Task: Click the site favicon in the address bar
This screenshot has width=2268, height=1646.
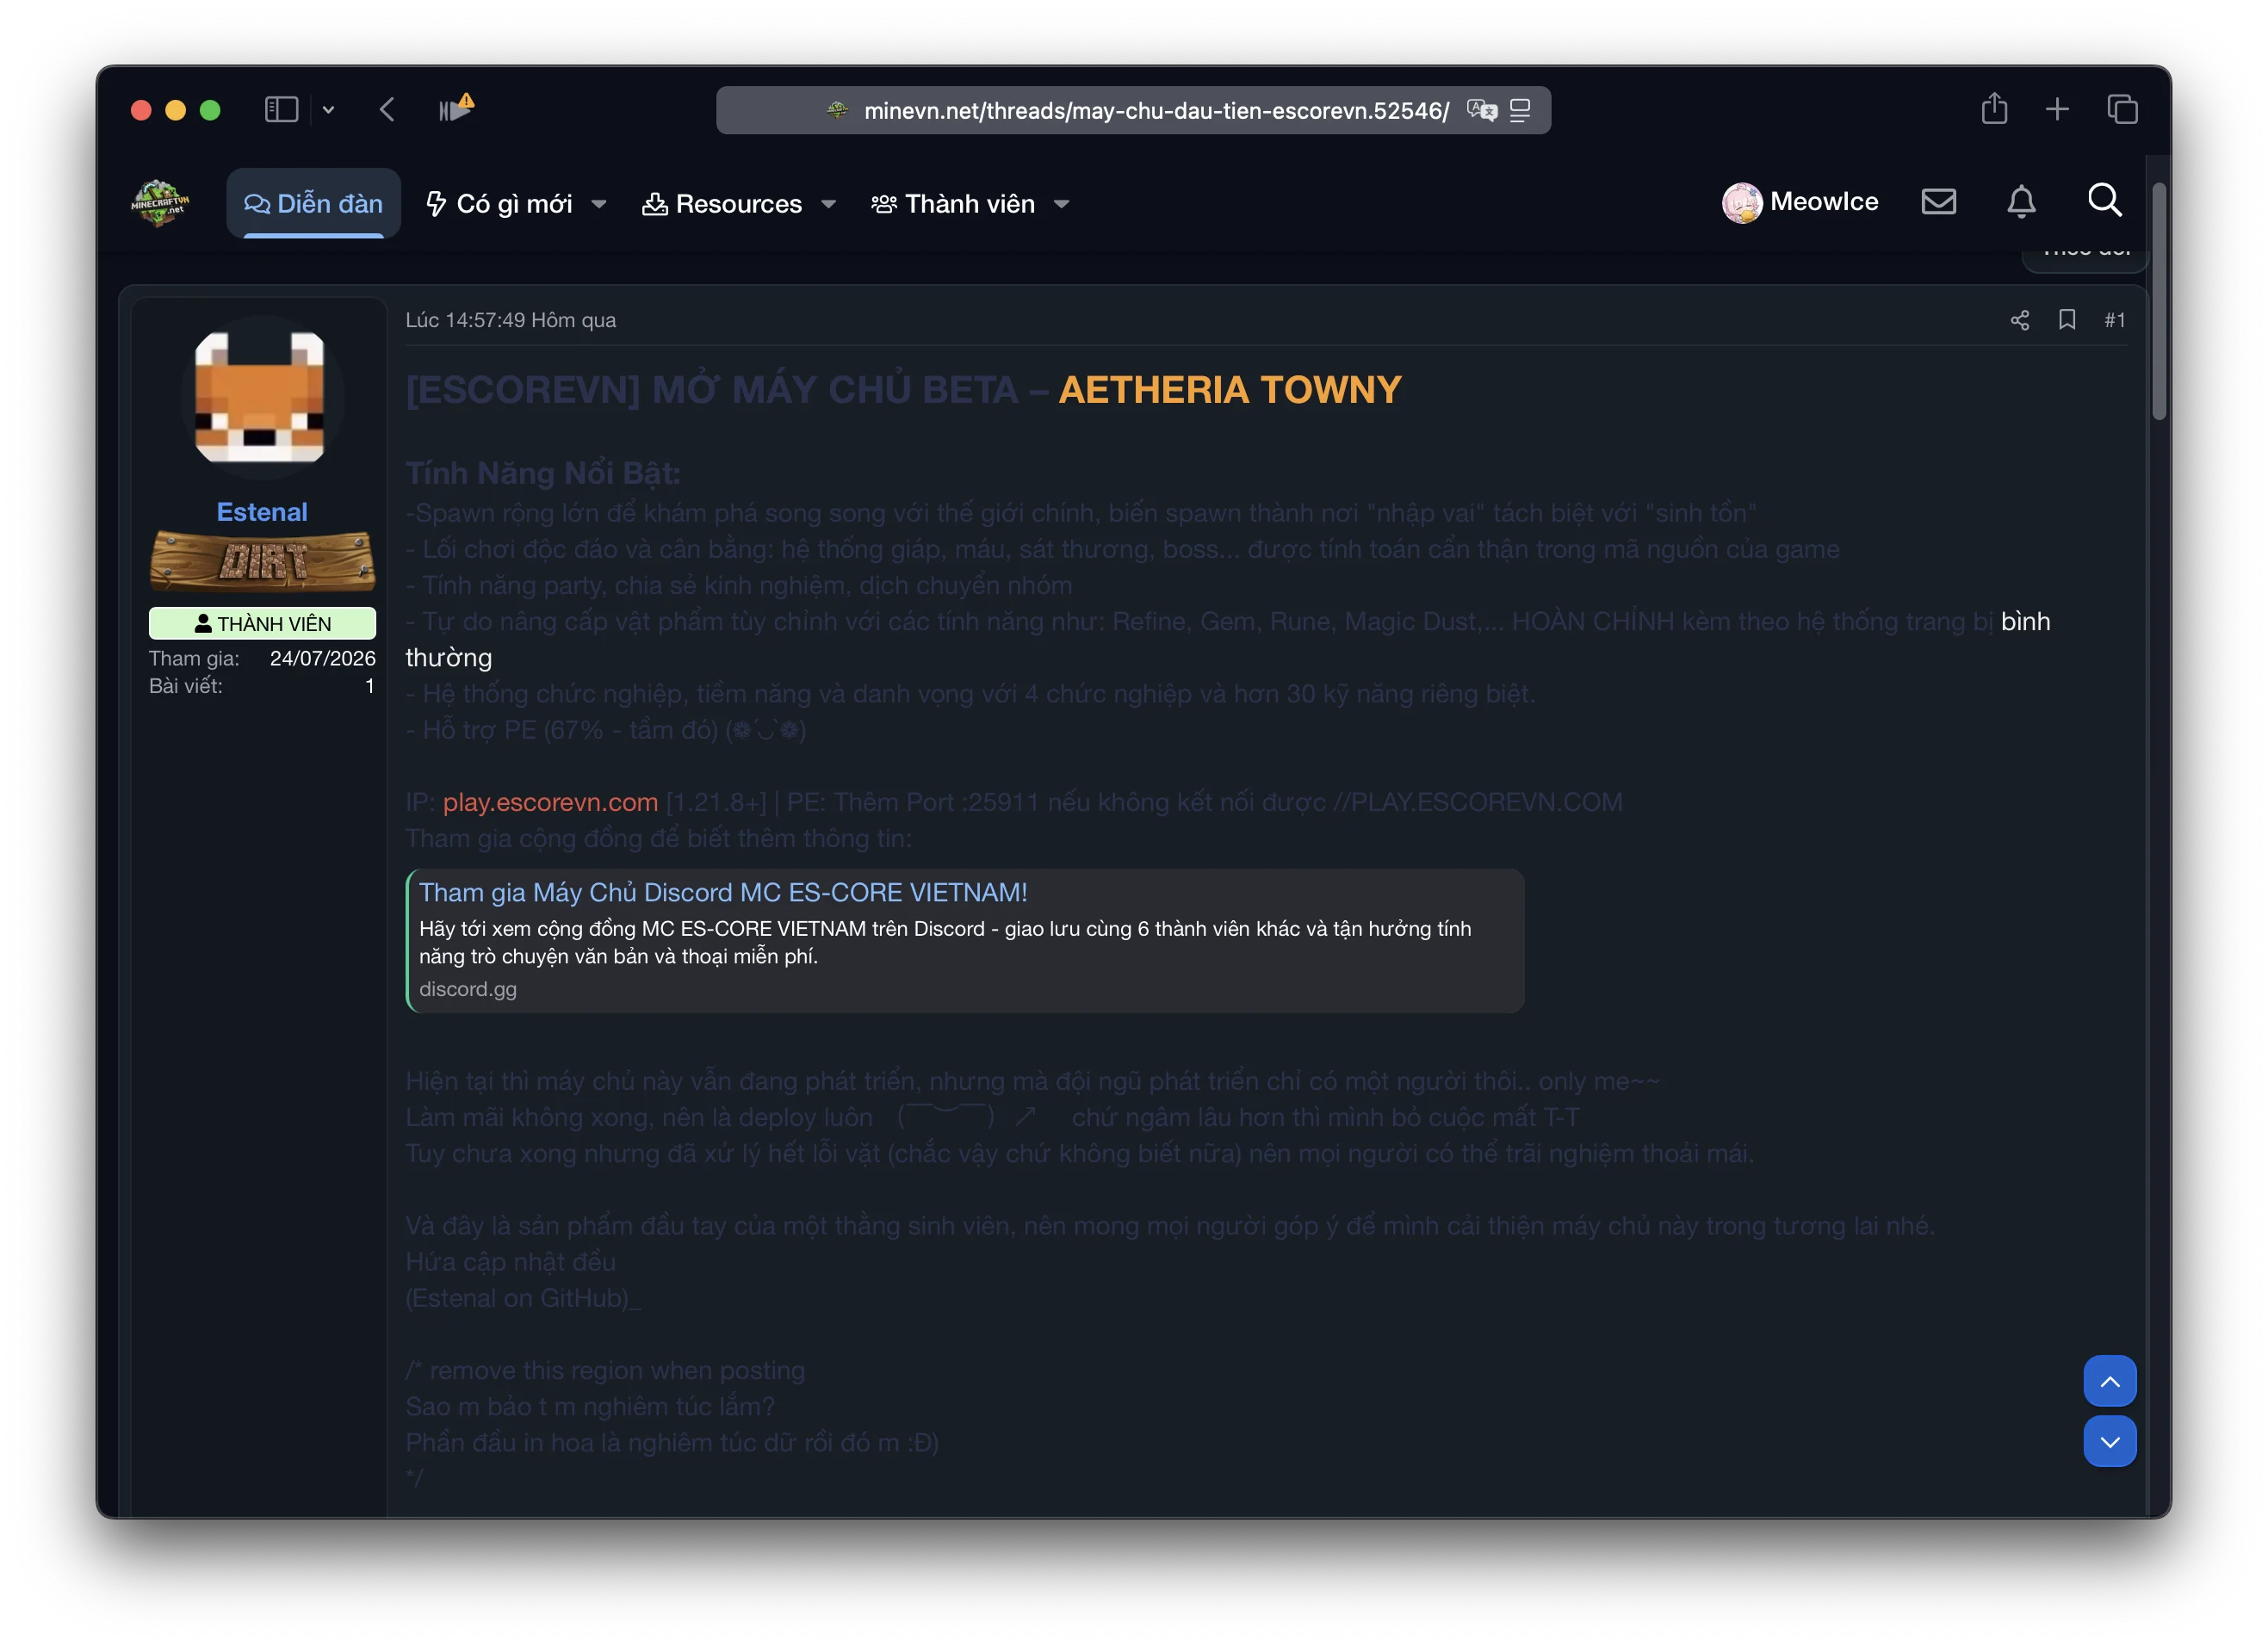Action: point(837,110)
